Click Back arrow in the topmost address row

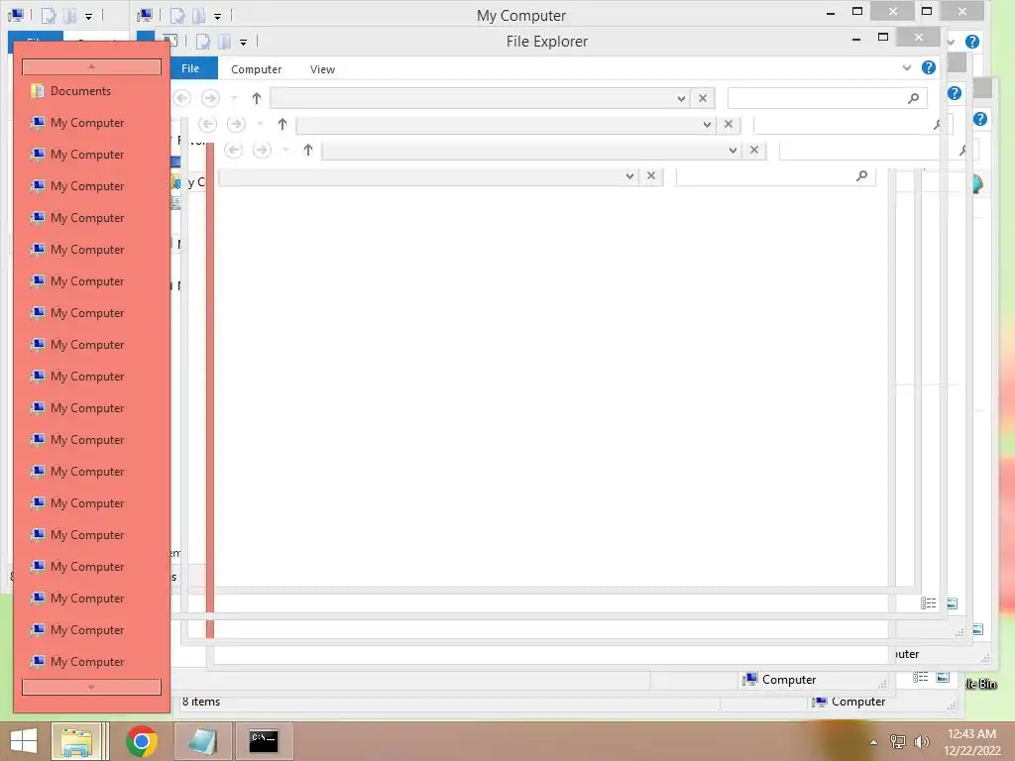pyautogui.click(x=182, y=98)
